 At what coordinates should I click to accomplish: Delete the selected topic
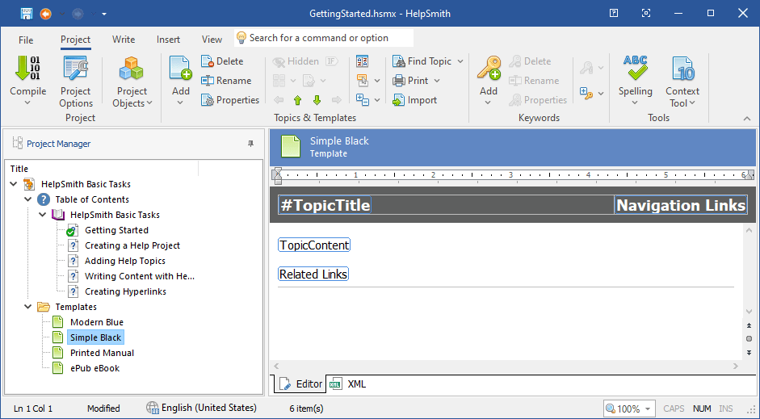222,61
